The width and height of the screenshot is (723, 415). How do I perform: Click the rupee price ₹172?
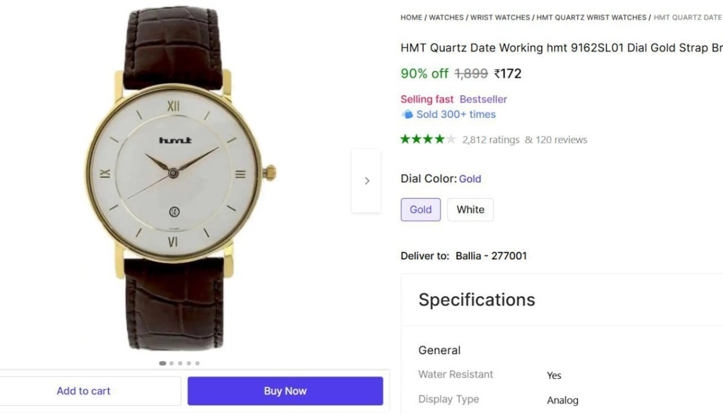tap(508, 73)
